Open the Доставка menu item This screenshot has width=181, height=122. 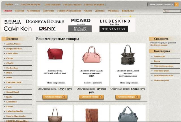coord(100,11)
